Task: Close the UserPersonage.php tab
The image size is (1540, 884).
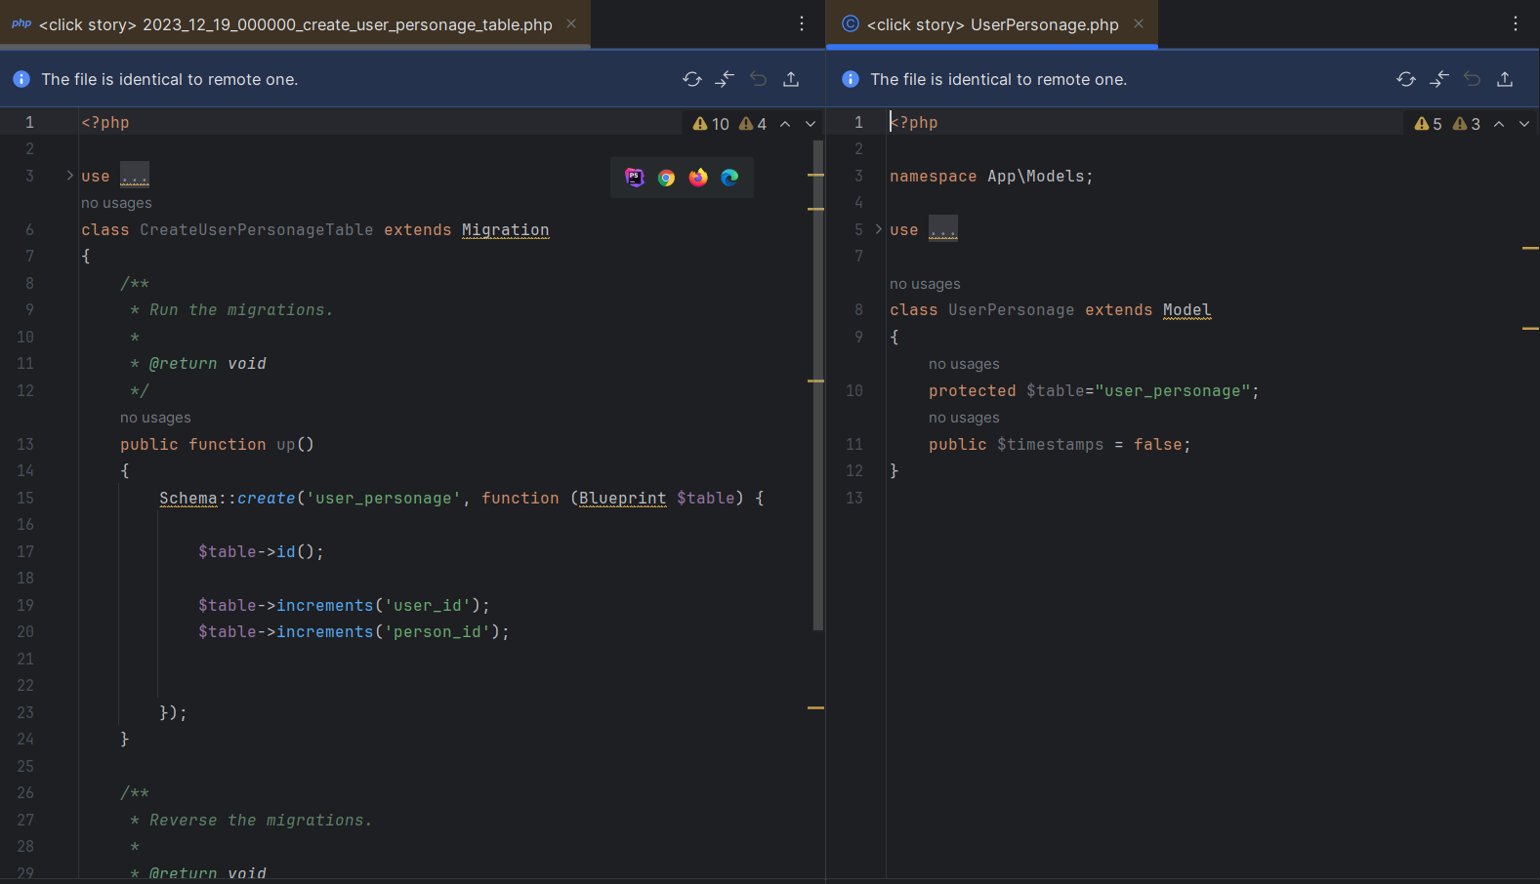Action: click(x=1139, y=23)
